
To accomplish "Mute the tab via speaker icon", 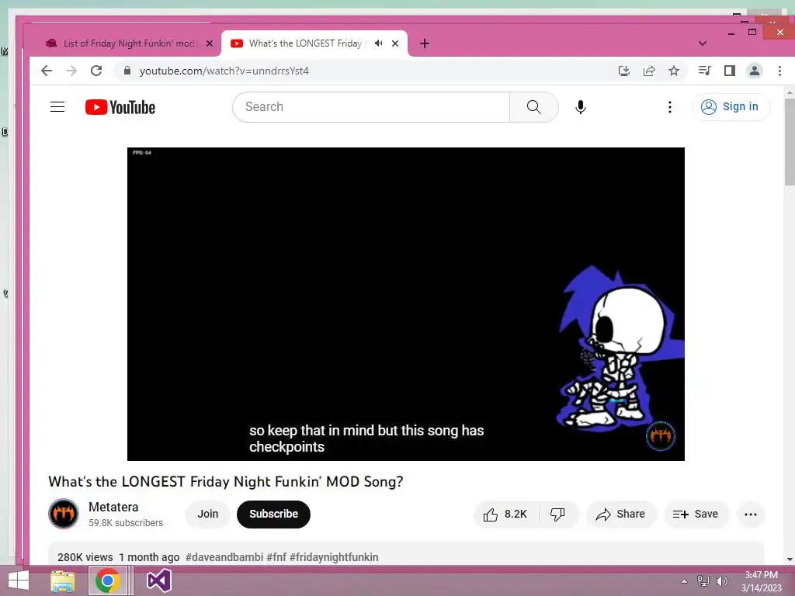I will pos(378,43).
